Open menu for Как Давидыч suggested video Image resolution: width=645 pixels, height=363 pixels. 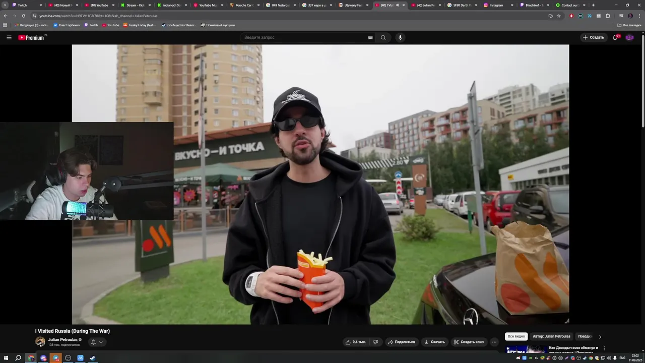(x=604, y=348)
